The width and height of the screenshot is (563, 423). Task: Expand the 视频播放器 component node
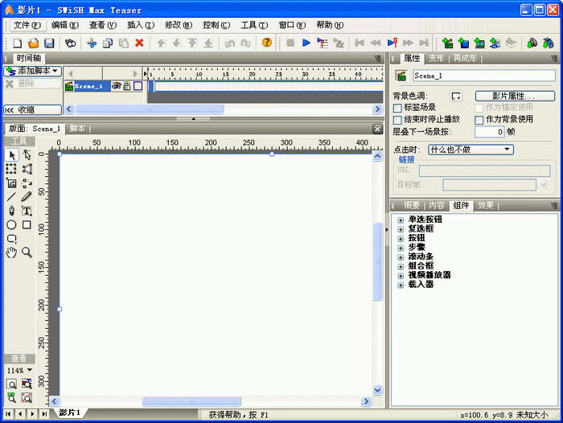click(x=401, y=276)
